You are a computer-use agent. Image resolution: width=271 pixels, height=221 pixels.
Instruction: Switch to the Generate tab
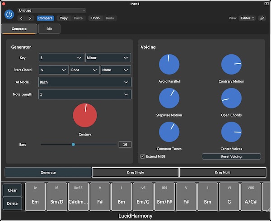click(x=19, y=29)
